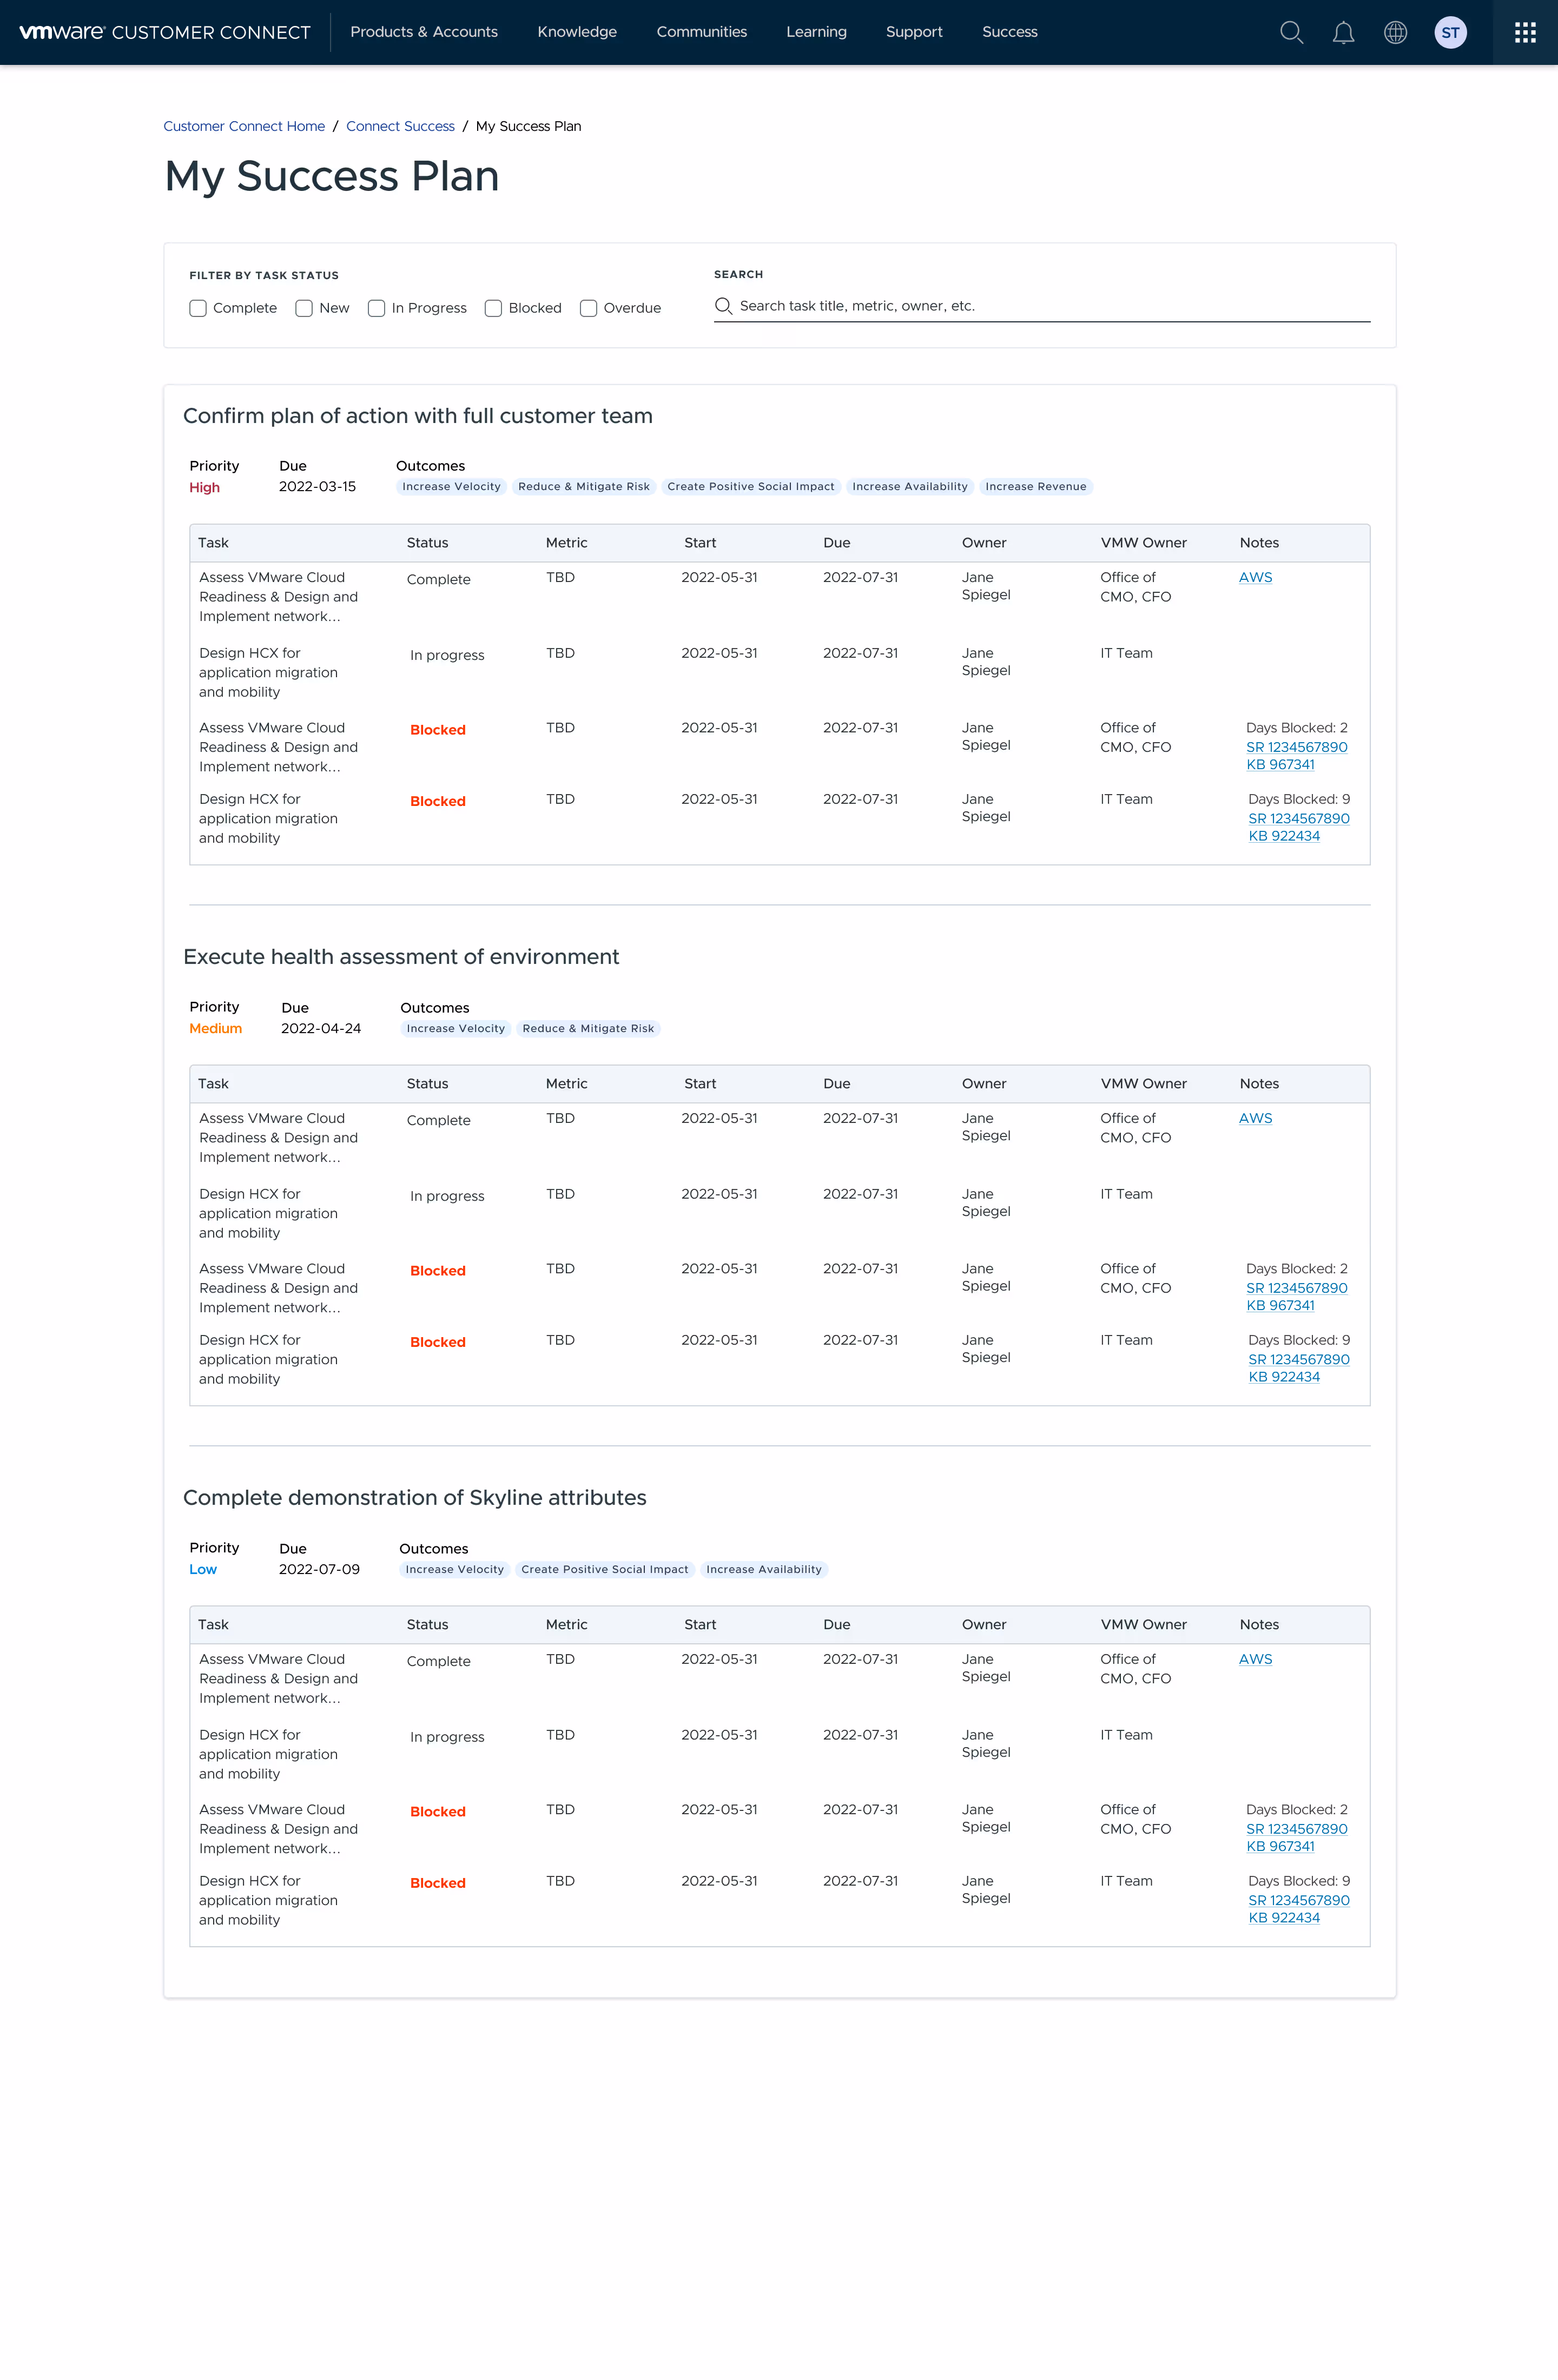Check the Complete status filter
1558x2380 pixels.
pos(198,308)
